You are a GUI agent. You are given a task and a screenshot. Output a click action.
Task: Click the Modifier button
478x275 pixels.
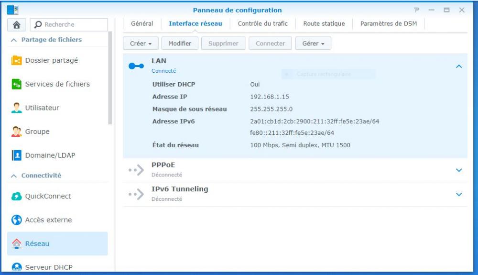[180, 44]
